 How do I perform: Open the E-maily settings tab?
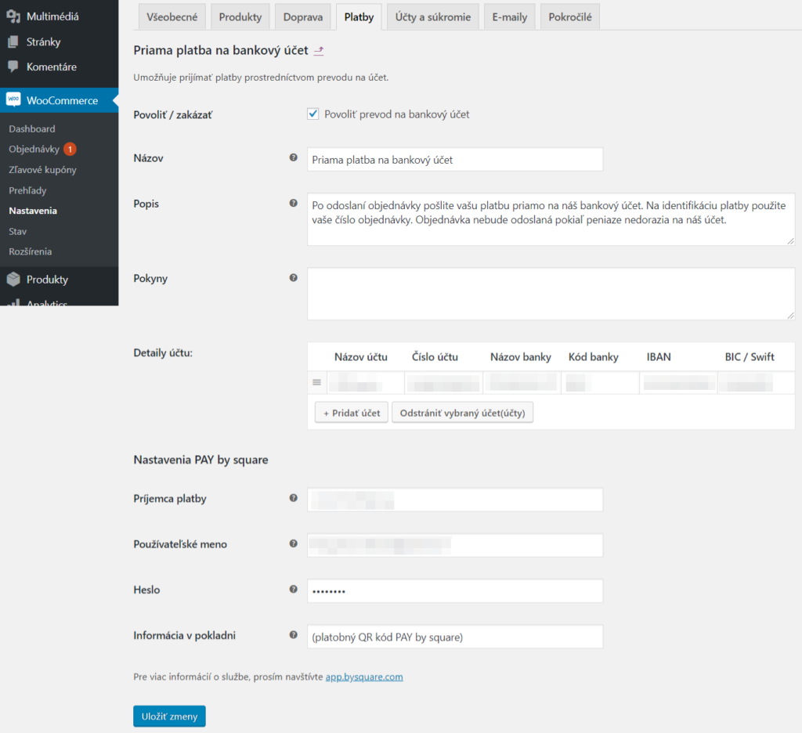coord(509,16)
